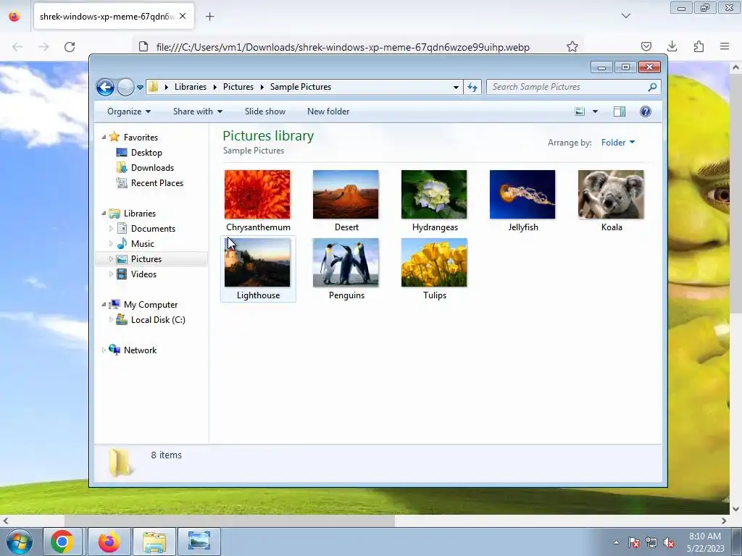Click the Libraries icon in sidebar
Viewport: 742px width, 556px height.
(x=114, y=214)
